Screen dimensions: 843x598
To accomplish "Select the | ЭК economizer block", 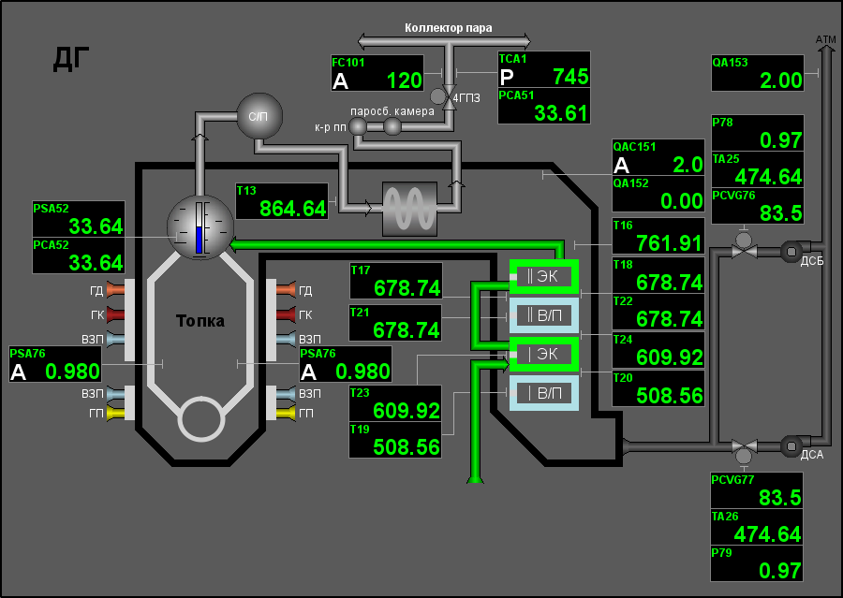I will tap(544, 354).
